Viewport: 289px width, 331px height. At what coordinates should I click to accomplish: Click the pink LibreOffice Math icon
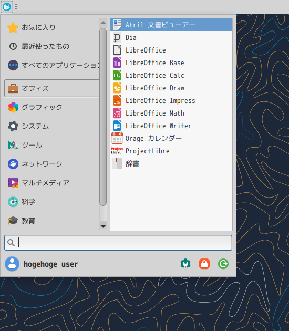tap(117, 113)
